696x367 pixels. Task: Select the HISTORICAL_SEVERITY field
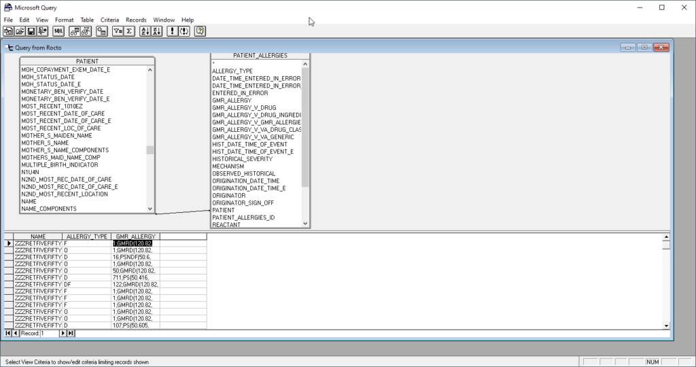(242, 159)
